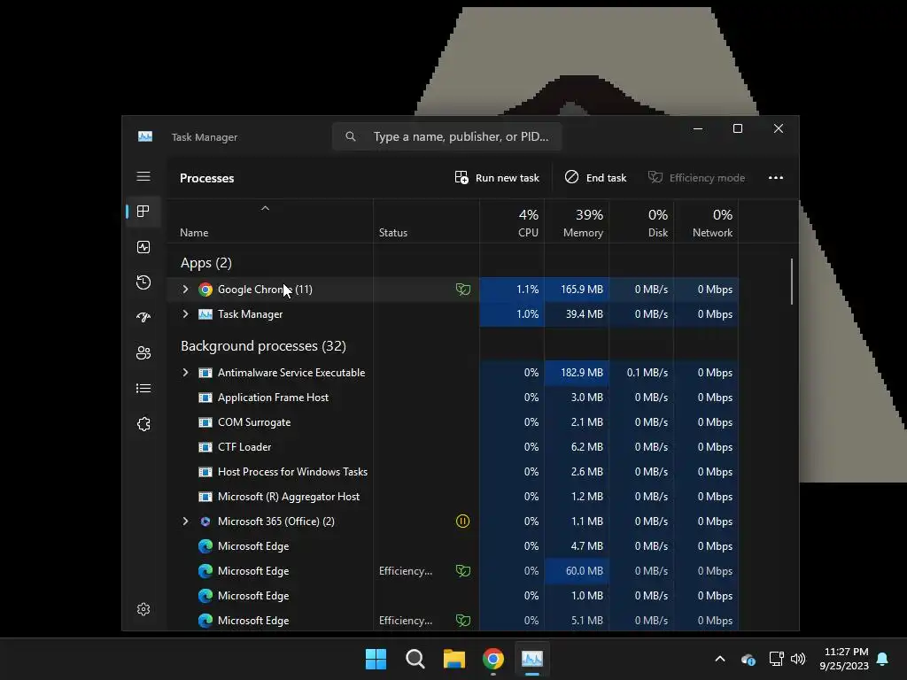Select Host Process for Windows Tasks

pos(453,472)
